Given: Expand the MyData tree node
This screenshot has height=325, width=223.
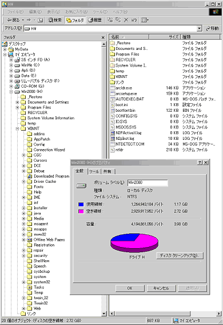Looking at the screenshot, I should [x=5, y=49].
